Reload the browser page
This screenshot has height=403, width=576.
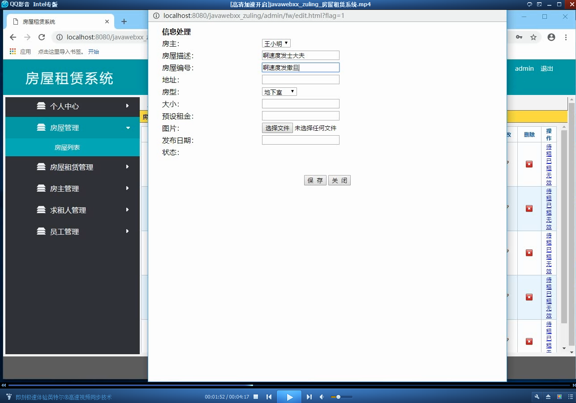coord(42,37)
